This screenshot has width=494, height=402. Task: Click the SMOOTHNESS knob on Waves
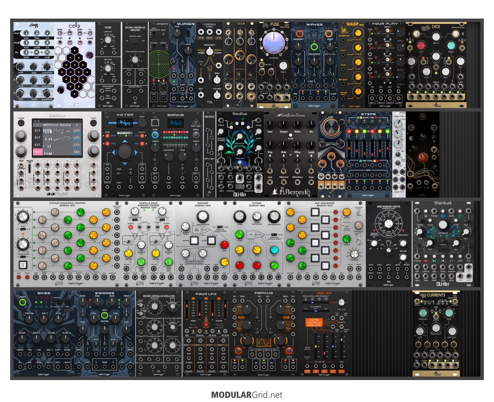coord(314,61)
